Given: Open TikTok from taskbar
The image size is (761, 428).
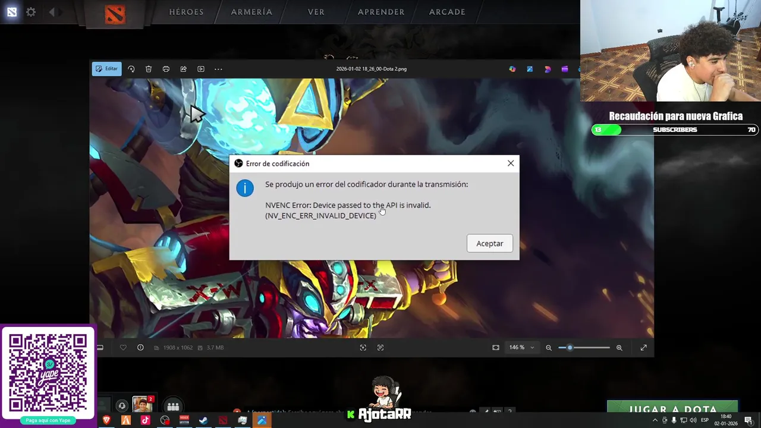Looking at the screenshot, I should (146, 421).
